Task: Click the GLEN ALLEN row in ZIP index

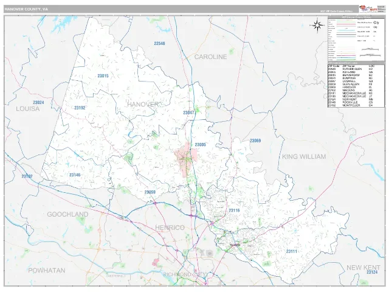Action: 356,84
